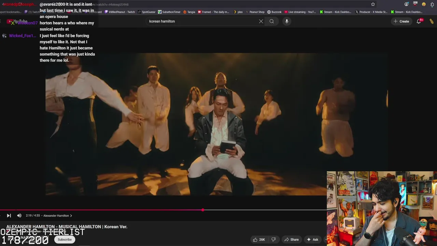
Task: Open the YouTube notifications bell
Action: pos(419,21)
